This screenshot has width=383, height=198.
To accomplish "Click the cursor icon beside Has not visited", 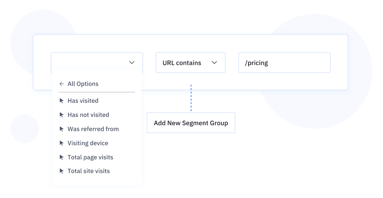I will [x=62, y=115].
